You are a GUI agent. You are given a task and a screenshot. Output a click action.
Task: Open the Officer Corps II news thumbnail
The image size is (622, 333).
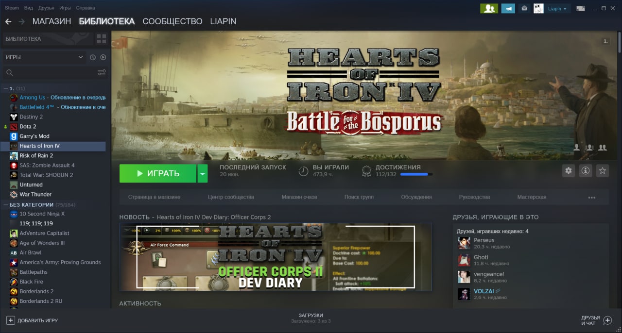pos(276,257)
